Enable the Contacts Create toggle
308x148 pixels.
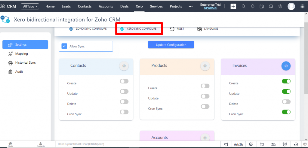click(124, 81)
